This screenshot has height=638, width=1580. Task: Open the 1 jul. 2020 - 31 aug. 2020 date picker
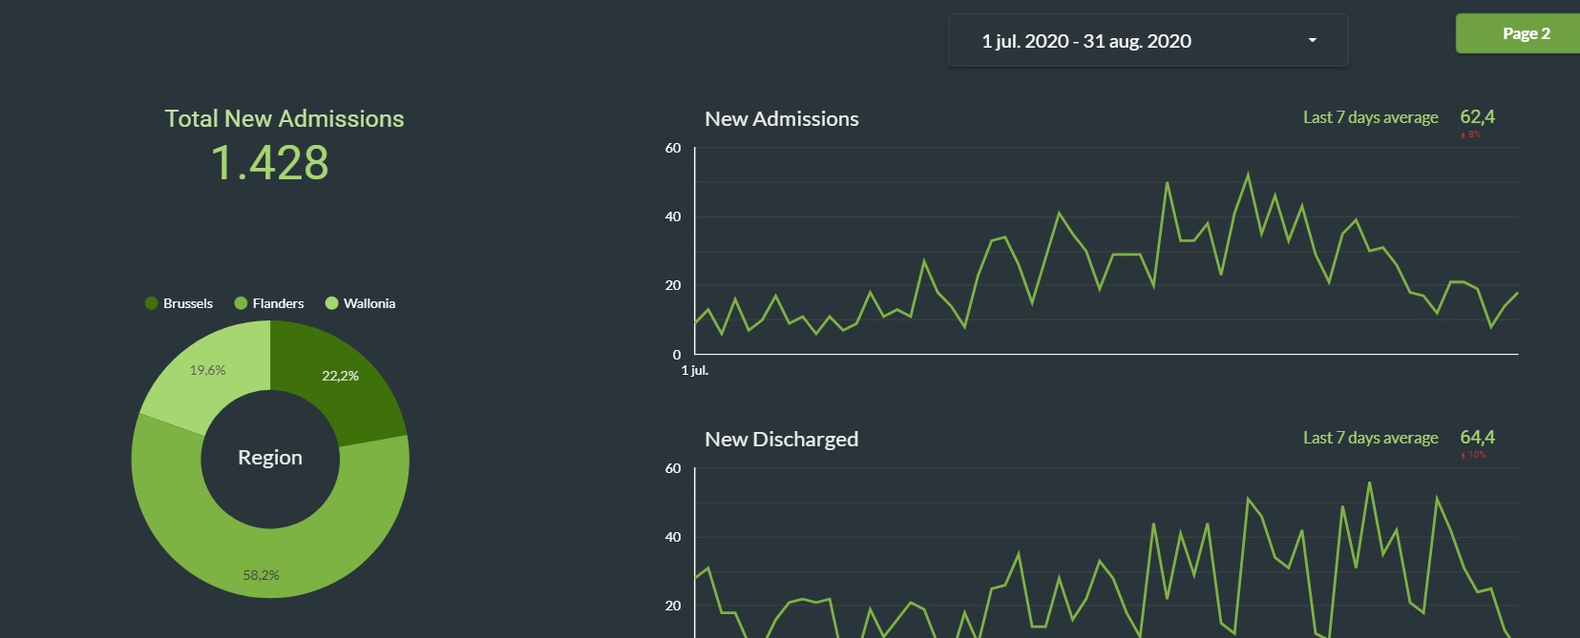click(x=1085, y=41)
